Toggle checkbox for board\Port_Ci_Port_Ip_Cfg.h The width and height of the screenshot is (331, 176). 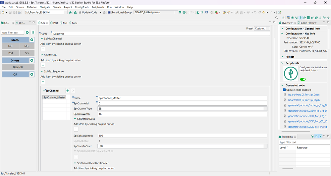285,100
